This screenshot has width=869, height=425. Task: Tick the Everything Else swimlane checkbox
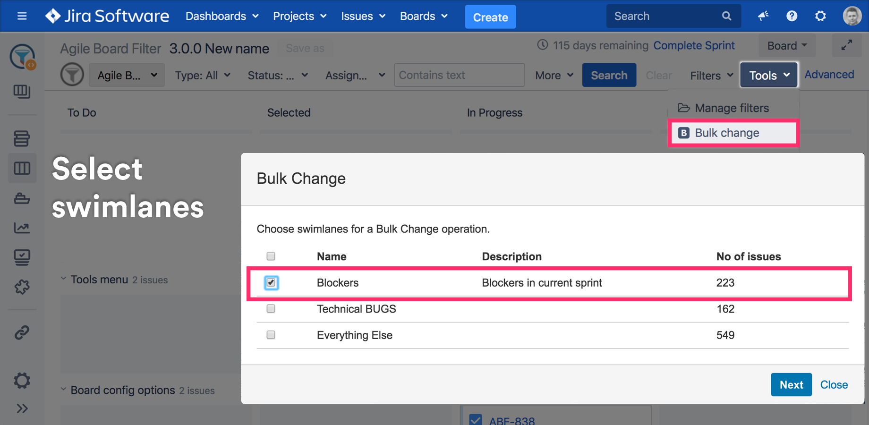click(x=271, y=335)
